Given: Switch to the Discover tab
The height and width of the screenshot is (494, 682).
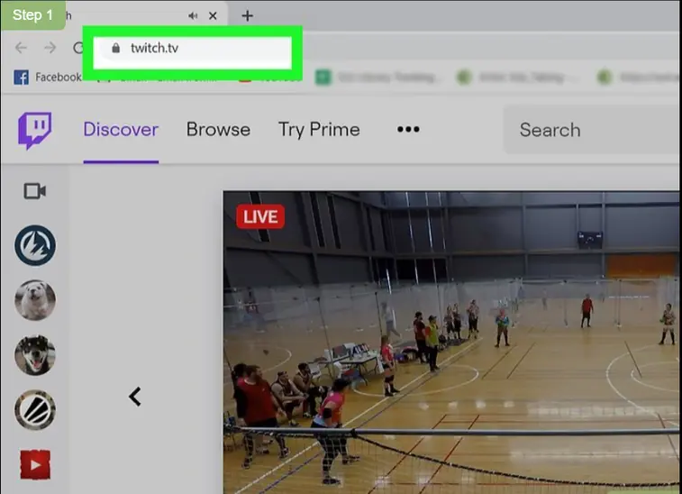Looking at the screenshot, I should point(121,130).
